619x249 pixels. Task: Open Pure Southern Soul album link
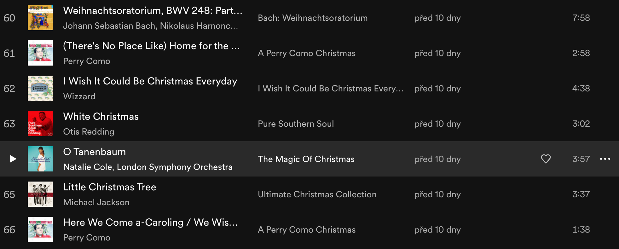point(296,124)
